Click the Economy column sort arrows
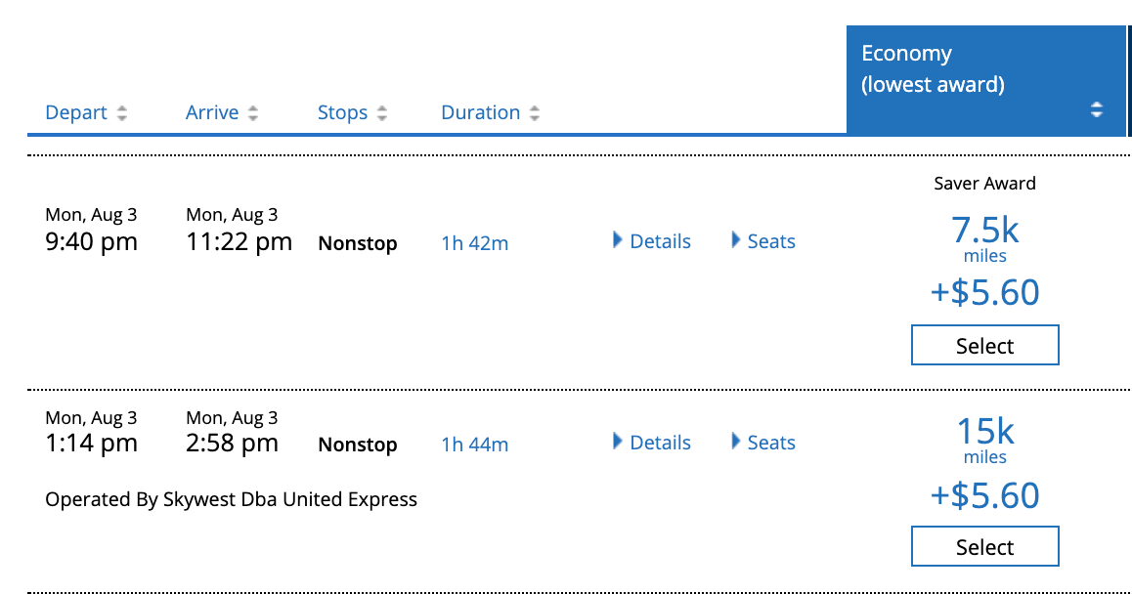Viewport: 1132px width, 594px height. tap(1097, 109)
